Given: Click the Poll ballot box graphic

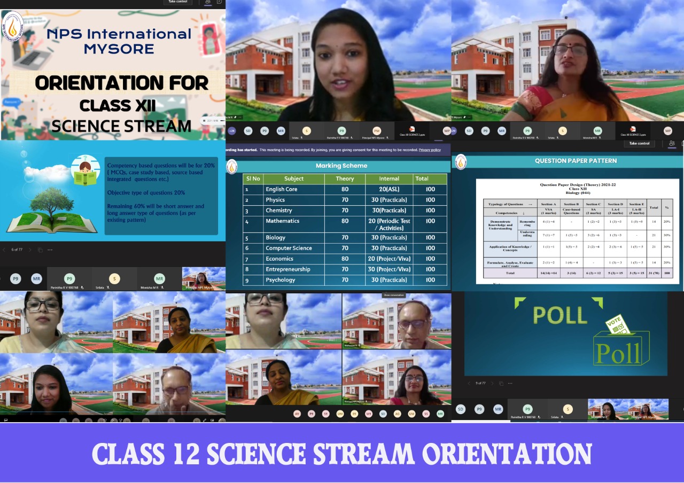Looking at the screenshot, I should point(622,341).
